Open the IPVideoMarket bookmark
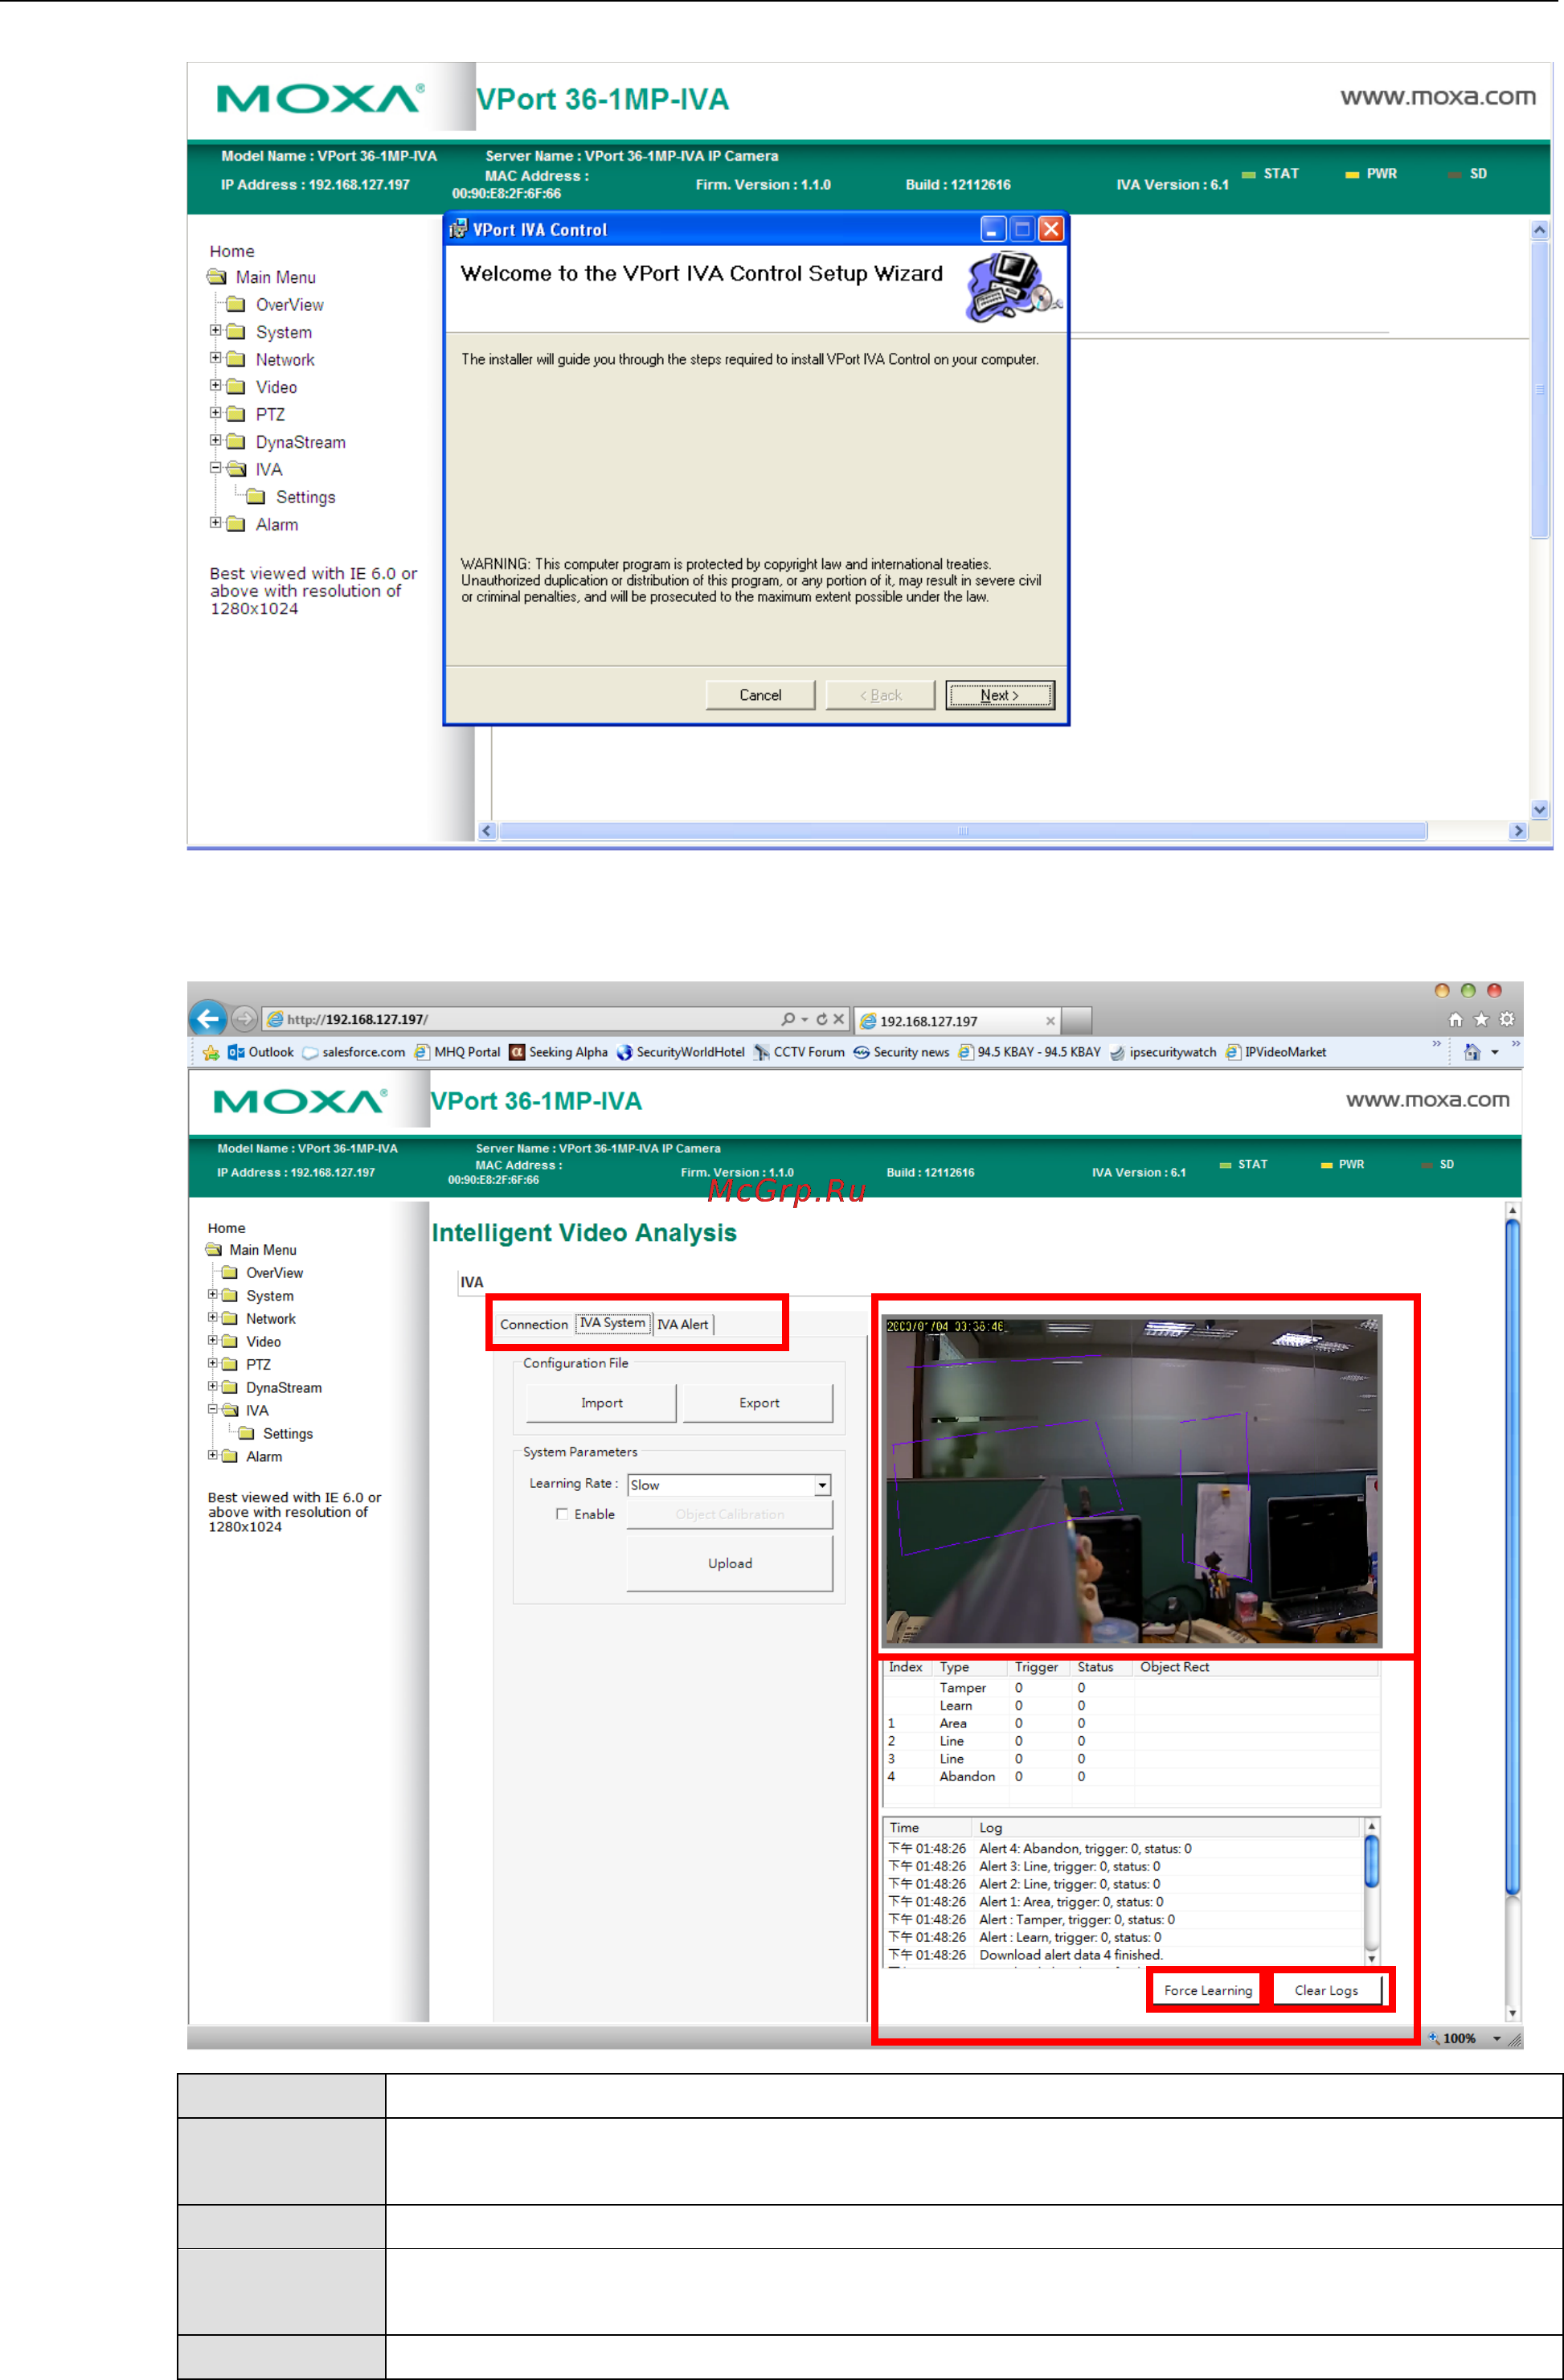Image resolution: width=1564 pixels, height=2380 pixels. (x=1276, y=1052)
